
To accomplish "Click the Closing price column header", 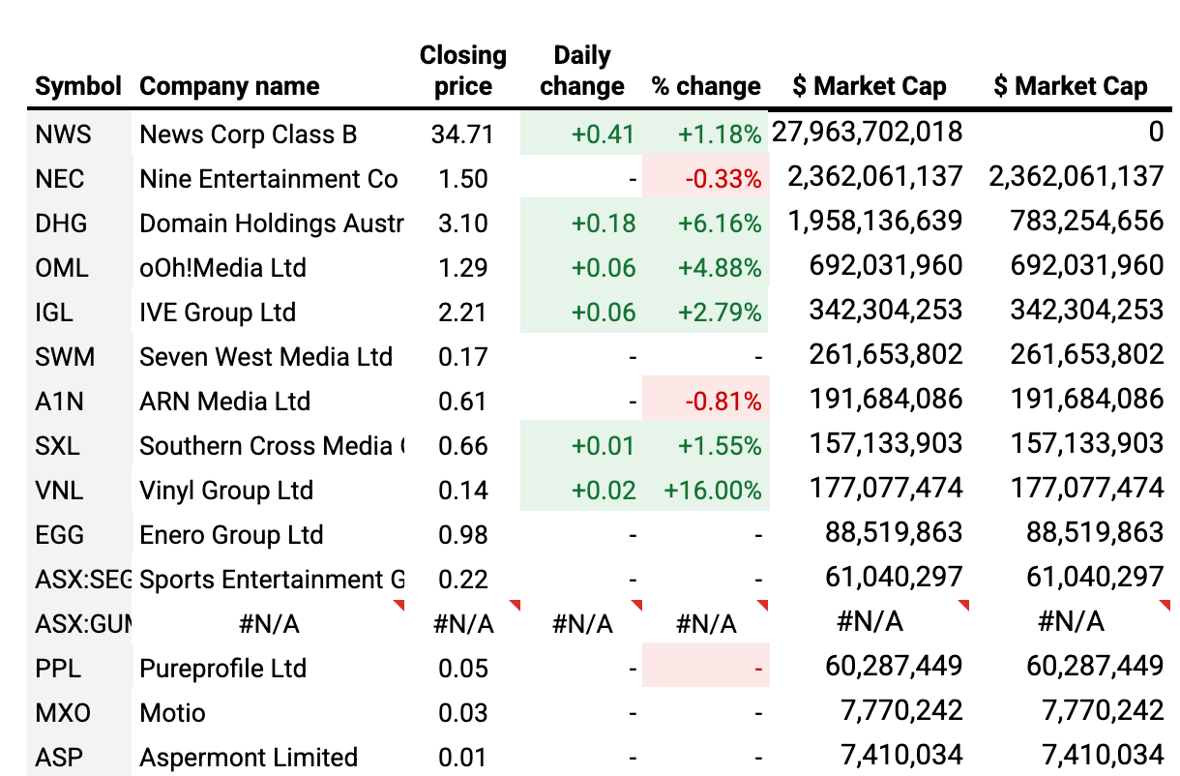I will [462, 71].
